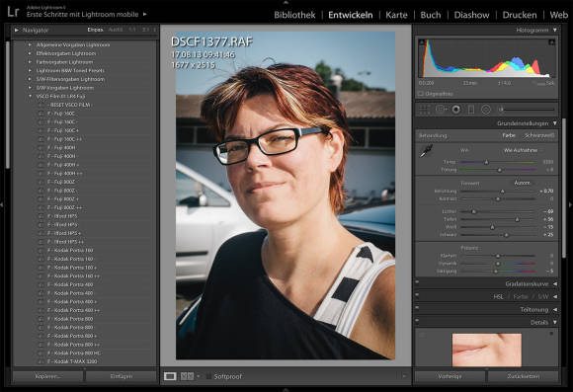573x392 pixels.
Task: Click the Sättigung slider handle
Action: pos(496,272)
